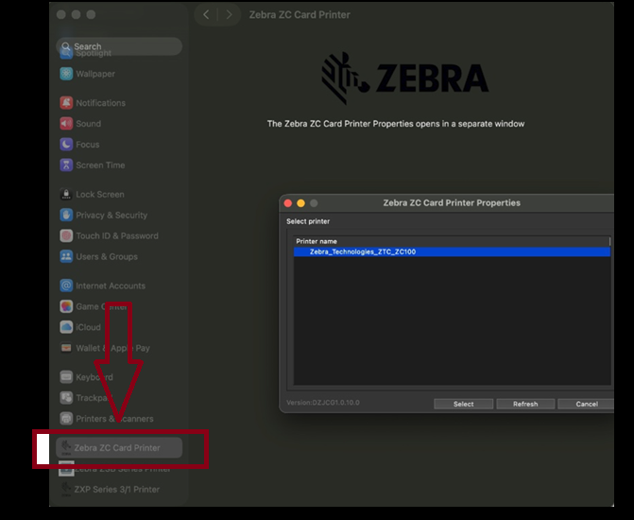Image resolution: width=634 pixels, height=520 pixels.
Task: Open Screen Time hourglass icon
Action: 66,165
